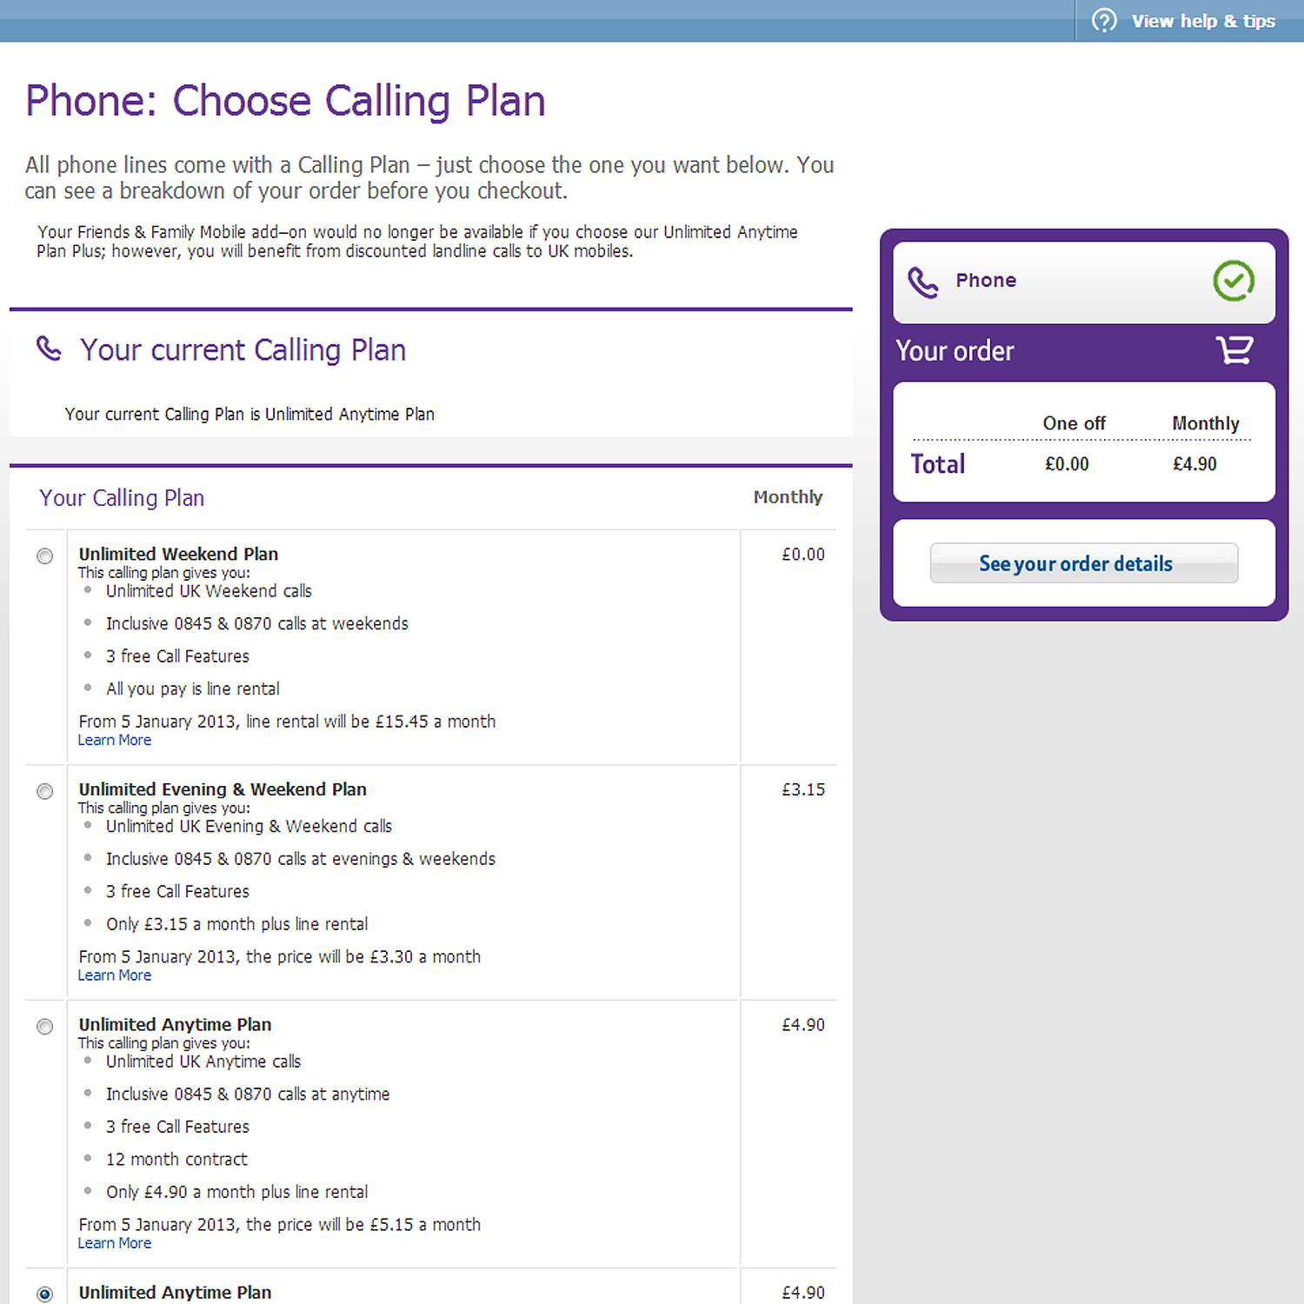Click the View help & tips link
The image size is (1304, 1304).
tap(1203, 21)
